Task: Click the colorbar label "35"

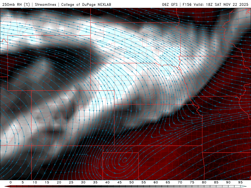Action: point(95,182)
